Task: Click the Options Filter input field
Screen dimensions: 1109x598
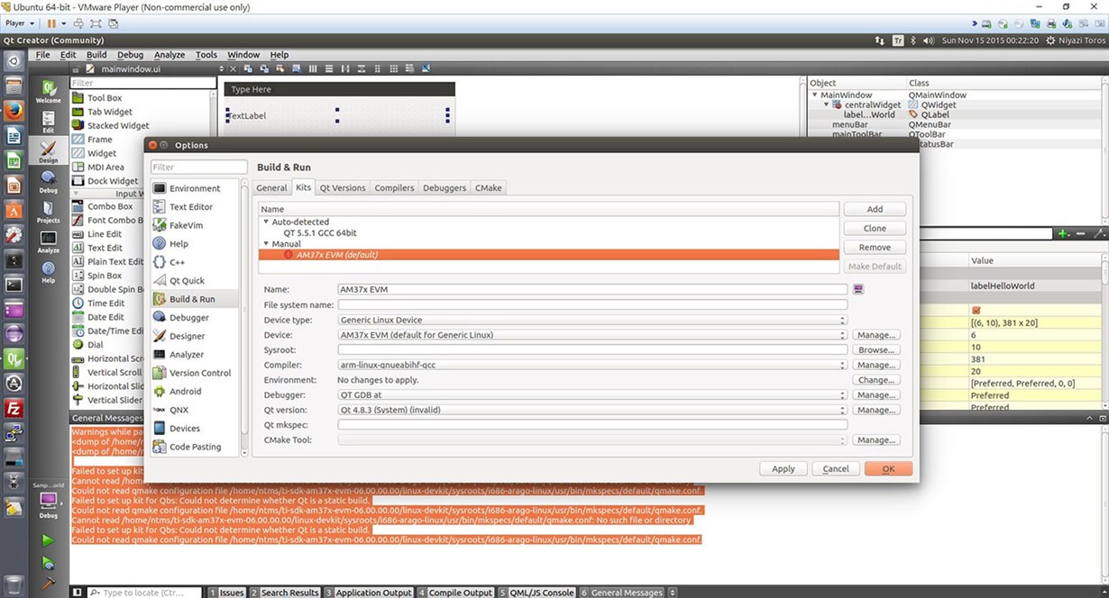Action: pyautogui.click(x=198, y=167)
